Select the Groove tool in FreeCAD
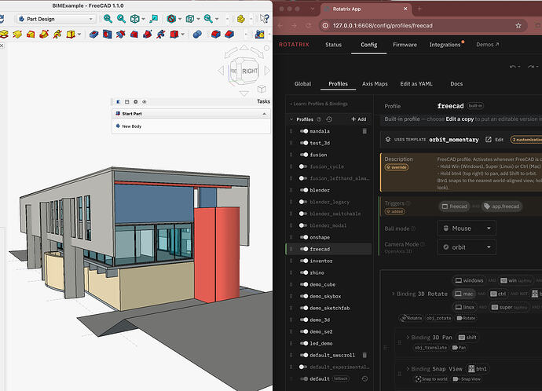Image resolution: width=542 pixels, height=391 pixels. (121, 35)
